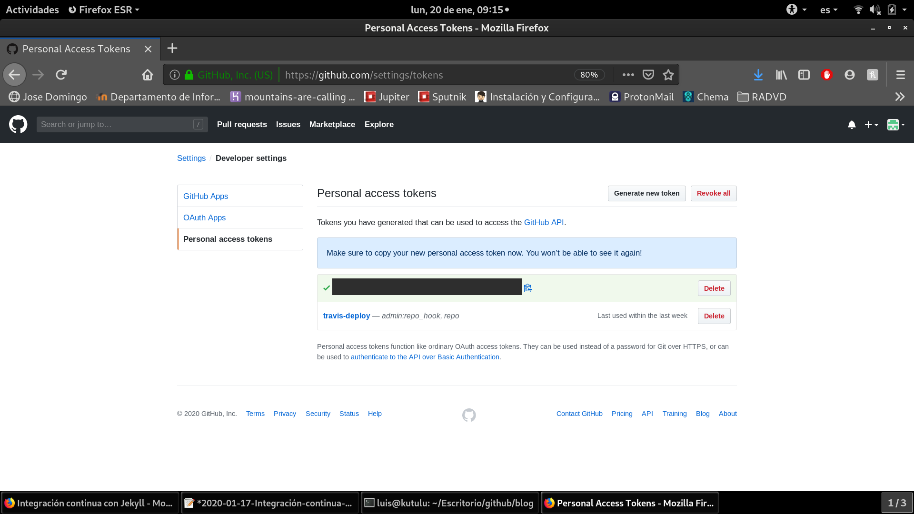Open the Firefox hamburger menu
The height and width of the screenshot is (514, 914).
900,75
